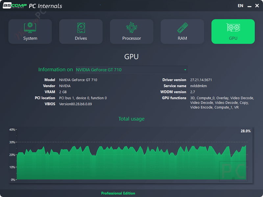Screen dimensions: 263x197
Task: Close the PC Internals window
Action: coord(257,6)
